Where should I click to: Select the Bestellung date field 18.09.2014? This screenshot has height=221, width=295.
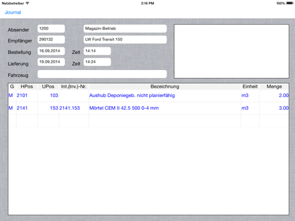pos(51,51)
